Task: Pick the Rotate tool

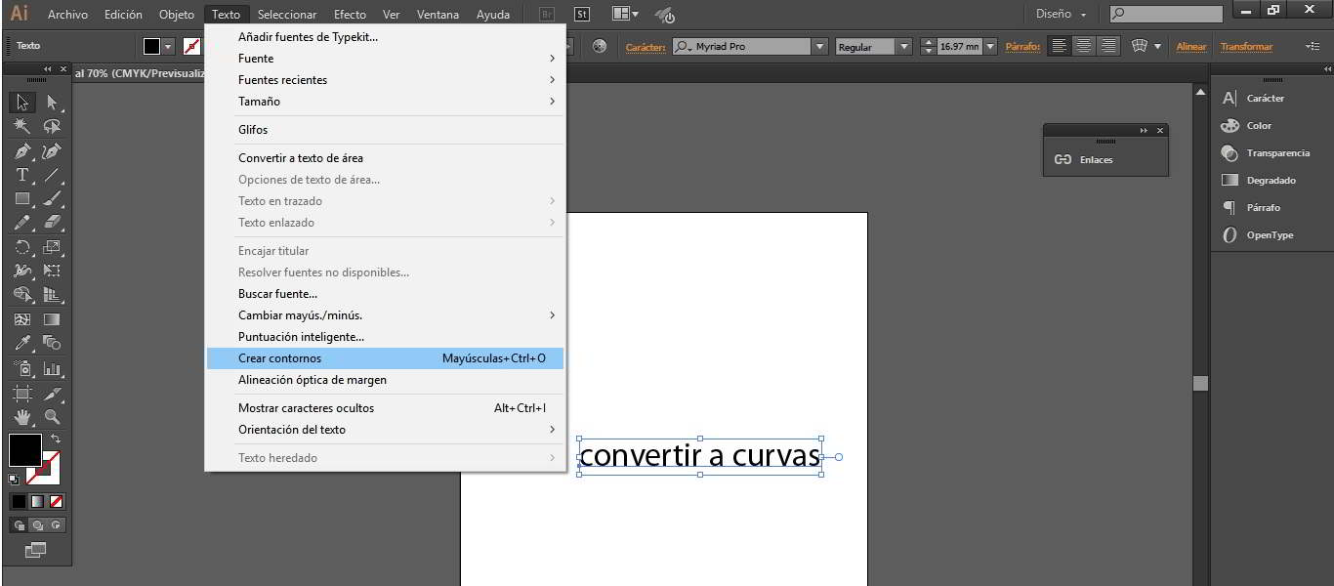Action: click(23, 248)
